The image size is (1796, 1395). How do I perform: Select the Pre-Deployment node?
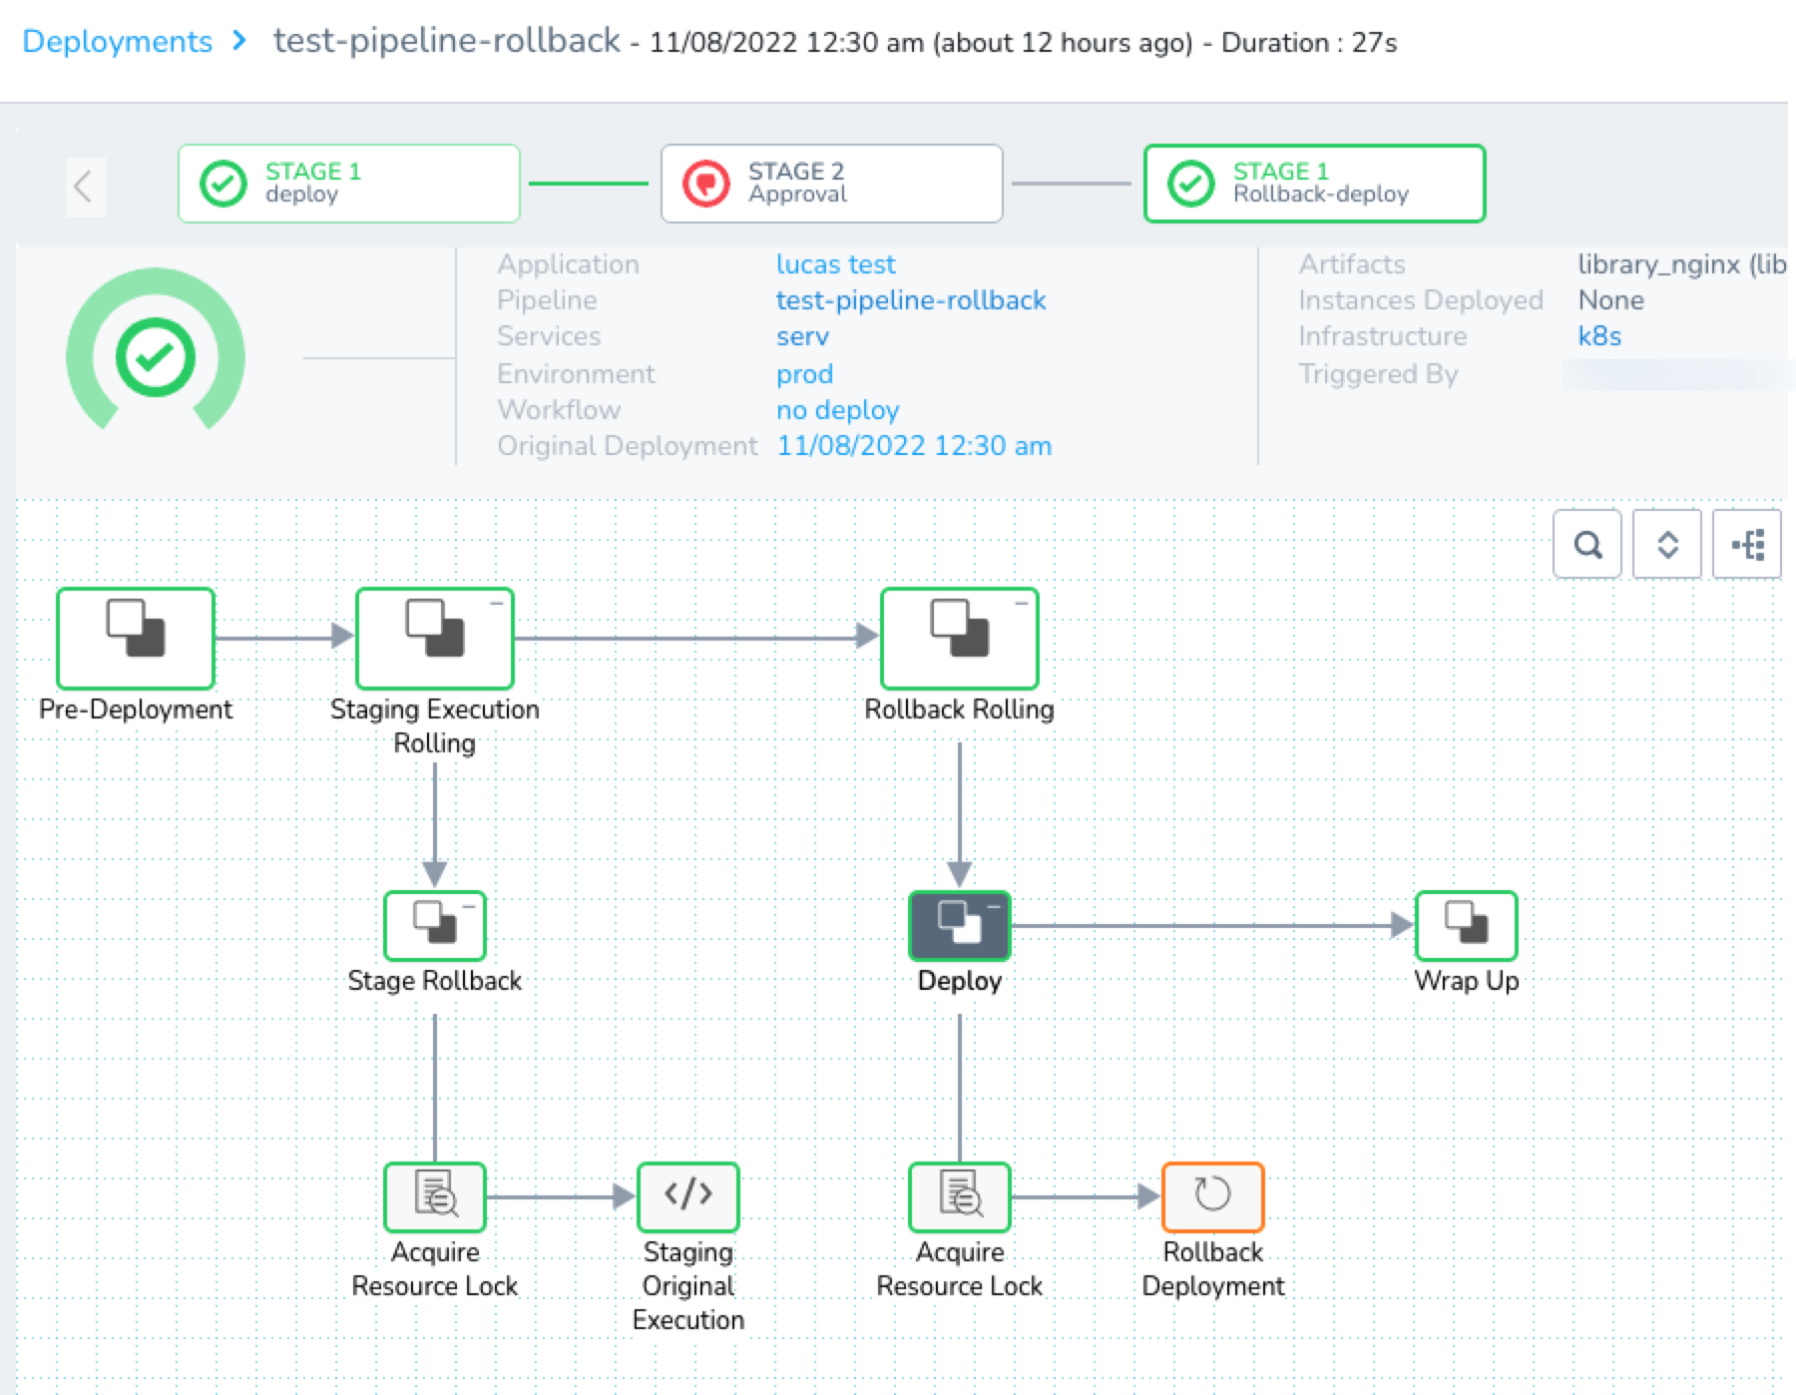click(x=136, y=639)
